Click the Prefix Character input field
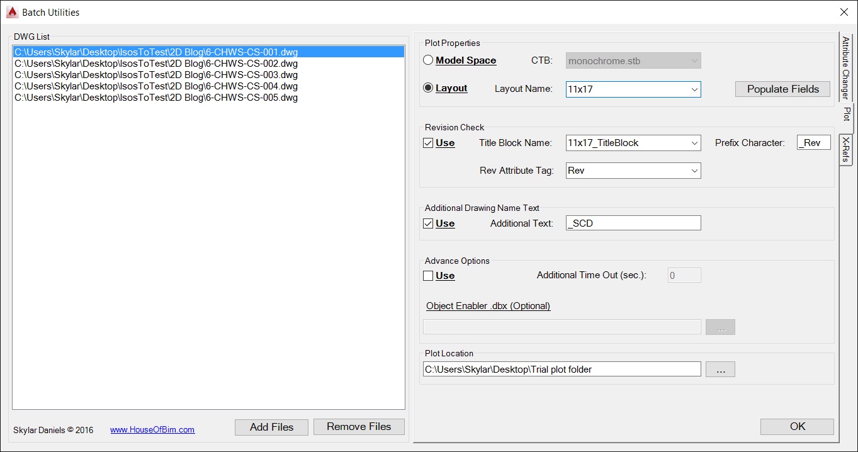 [814, 143]
